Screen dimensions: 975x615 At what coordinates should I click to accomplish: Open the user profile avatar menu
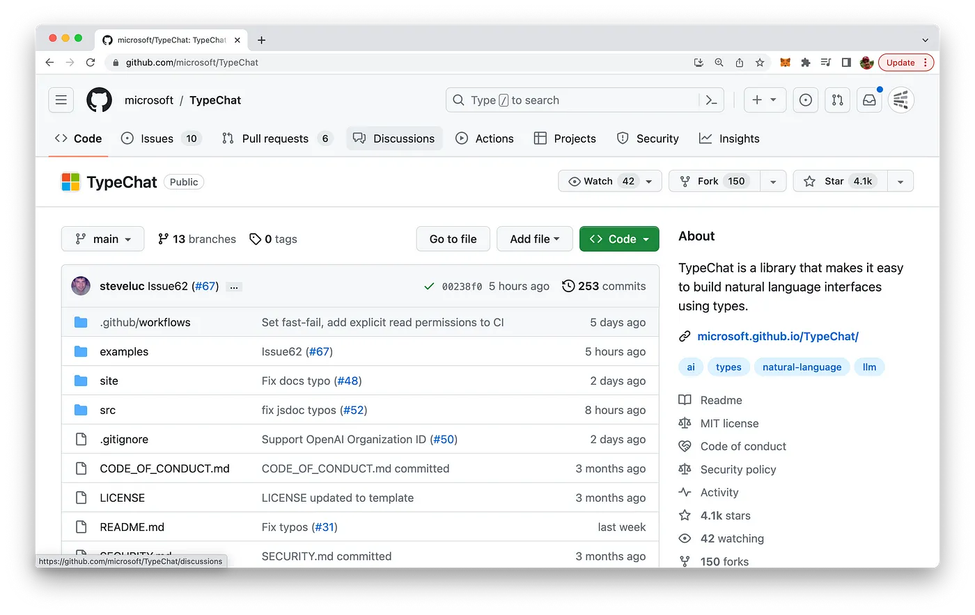coord(901,100)
